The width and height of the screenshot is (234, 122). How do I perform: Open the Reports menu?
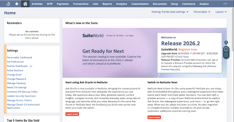click(107, 4)
